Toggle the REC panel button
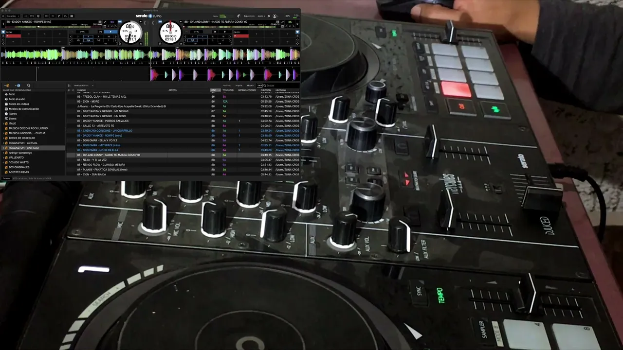This screenshot has height=350, width=623. coord(47,16)
